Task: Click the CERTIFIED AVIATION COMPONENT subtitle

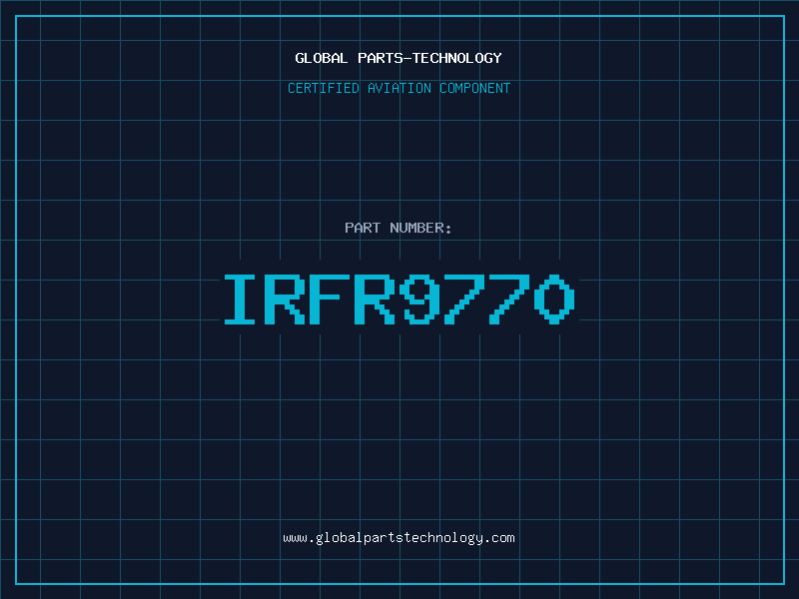Action: coord(399,88)
